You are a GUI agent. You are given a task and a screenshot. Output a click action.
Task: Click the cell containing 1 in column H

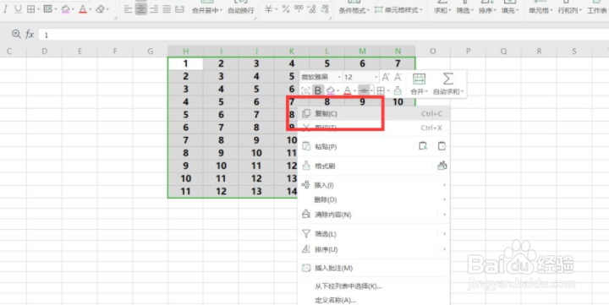tap(185, 63)
